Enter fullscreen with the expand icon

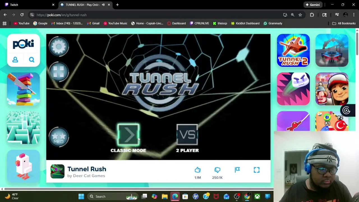257,170
